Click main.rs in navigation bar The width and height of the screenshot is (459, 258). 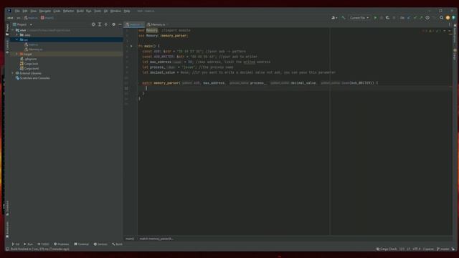coord(31,18)
